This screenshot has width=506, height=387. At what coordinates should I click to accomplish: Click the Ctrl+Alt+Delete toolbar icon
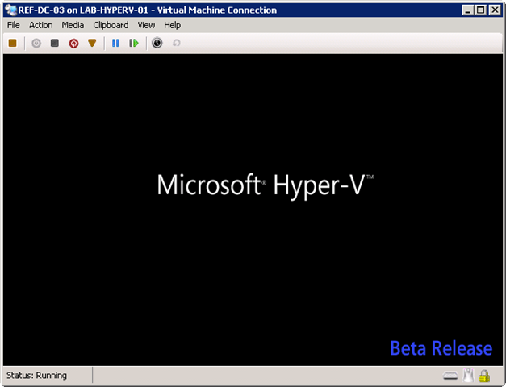click(13, 43)
